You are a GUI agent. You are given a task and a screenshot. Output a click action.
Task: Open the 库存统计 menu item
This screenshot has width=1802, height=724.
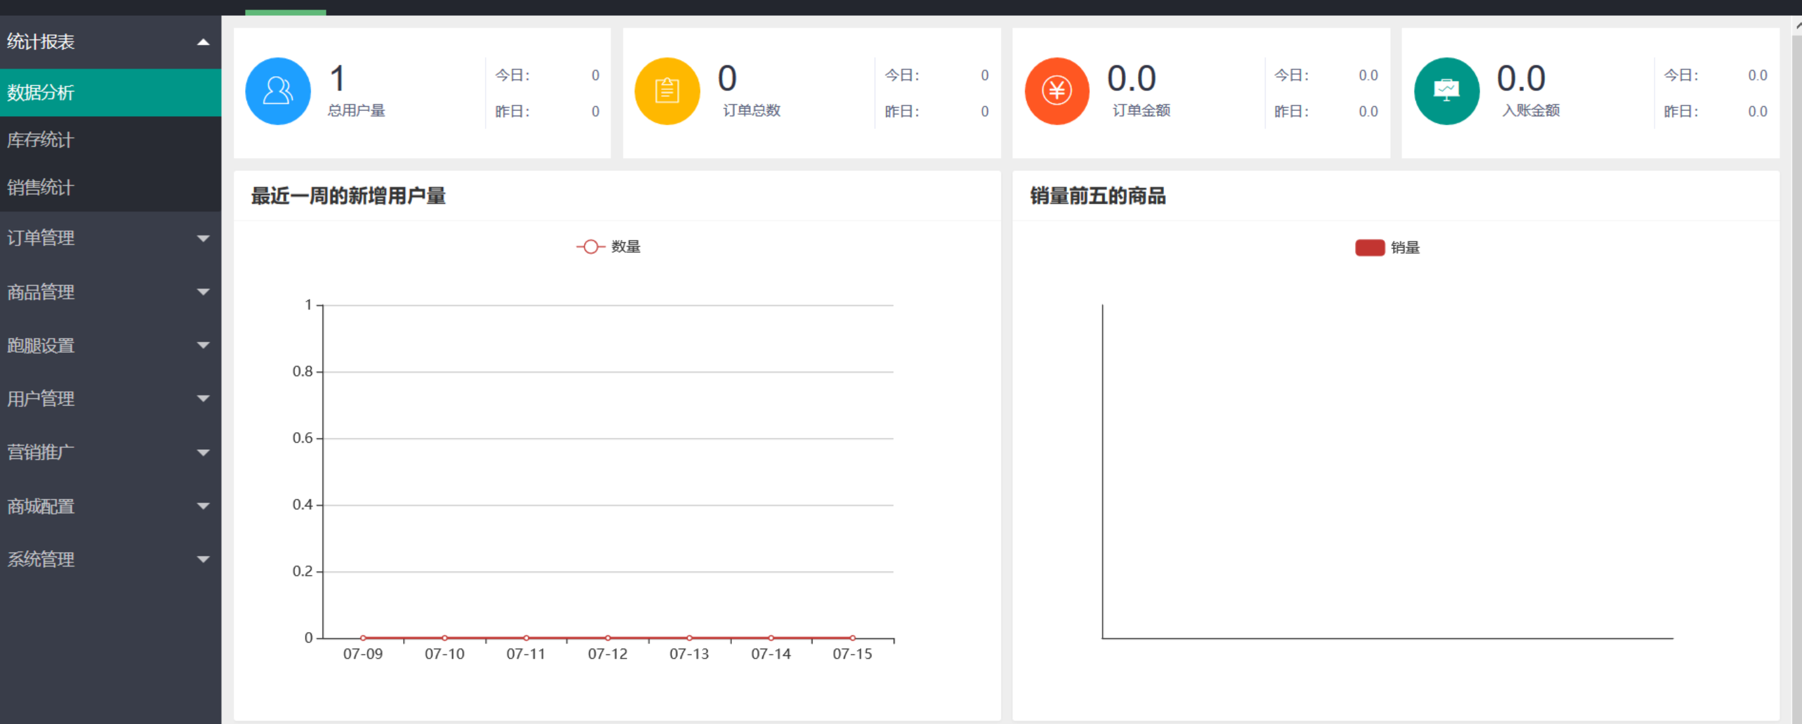[110, 140]
